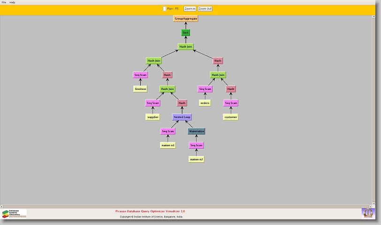381x225 pixels.
Task: Click the institute emblem at bottom right
Action: click(368, 213)
